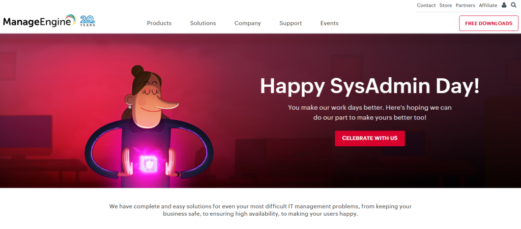Click the CELEBRATE WITH US button
This screenshot has width=521, height=229.
pyautogui.click(x=370, y=138)
